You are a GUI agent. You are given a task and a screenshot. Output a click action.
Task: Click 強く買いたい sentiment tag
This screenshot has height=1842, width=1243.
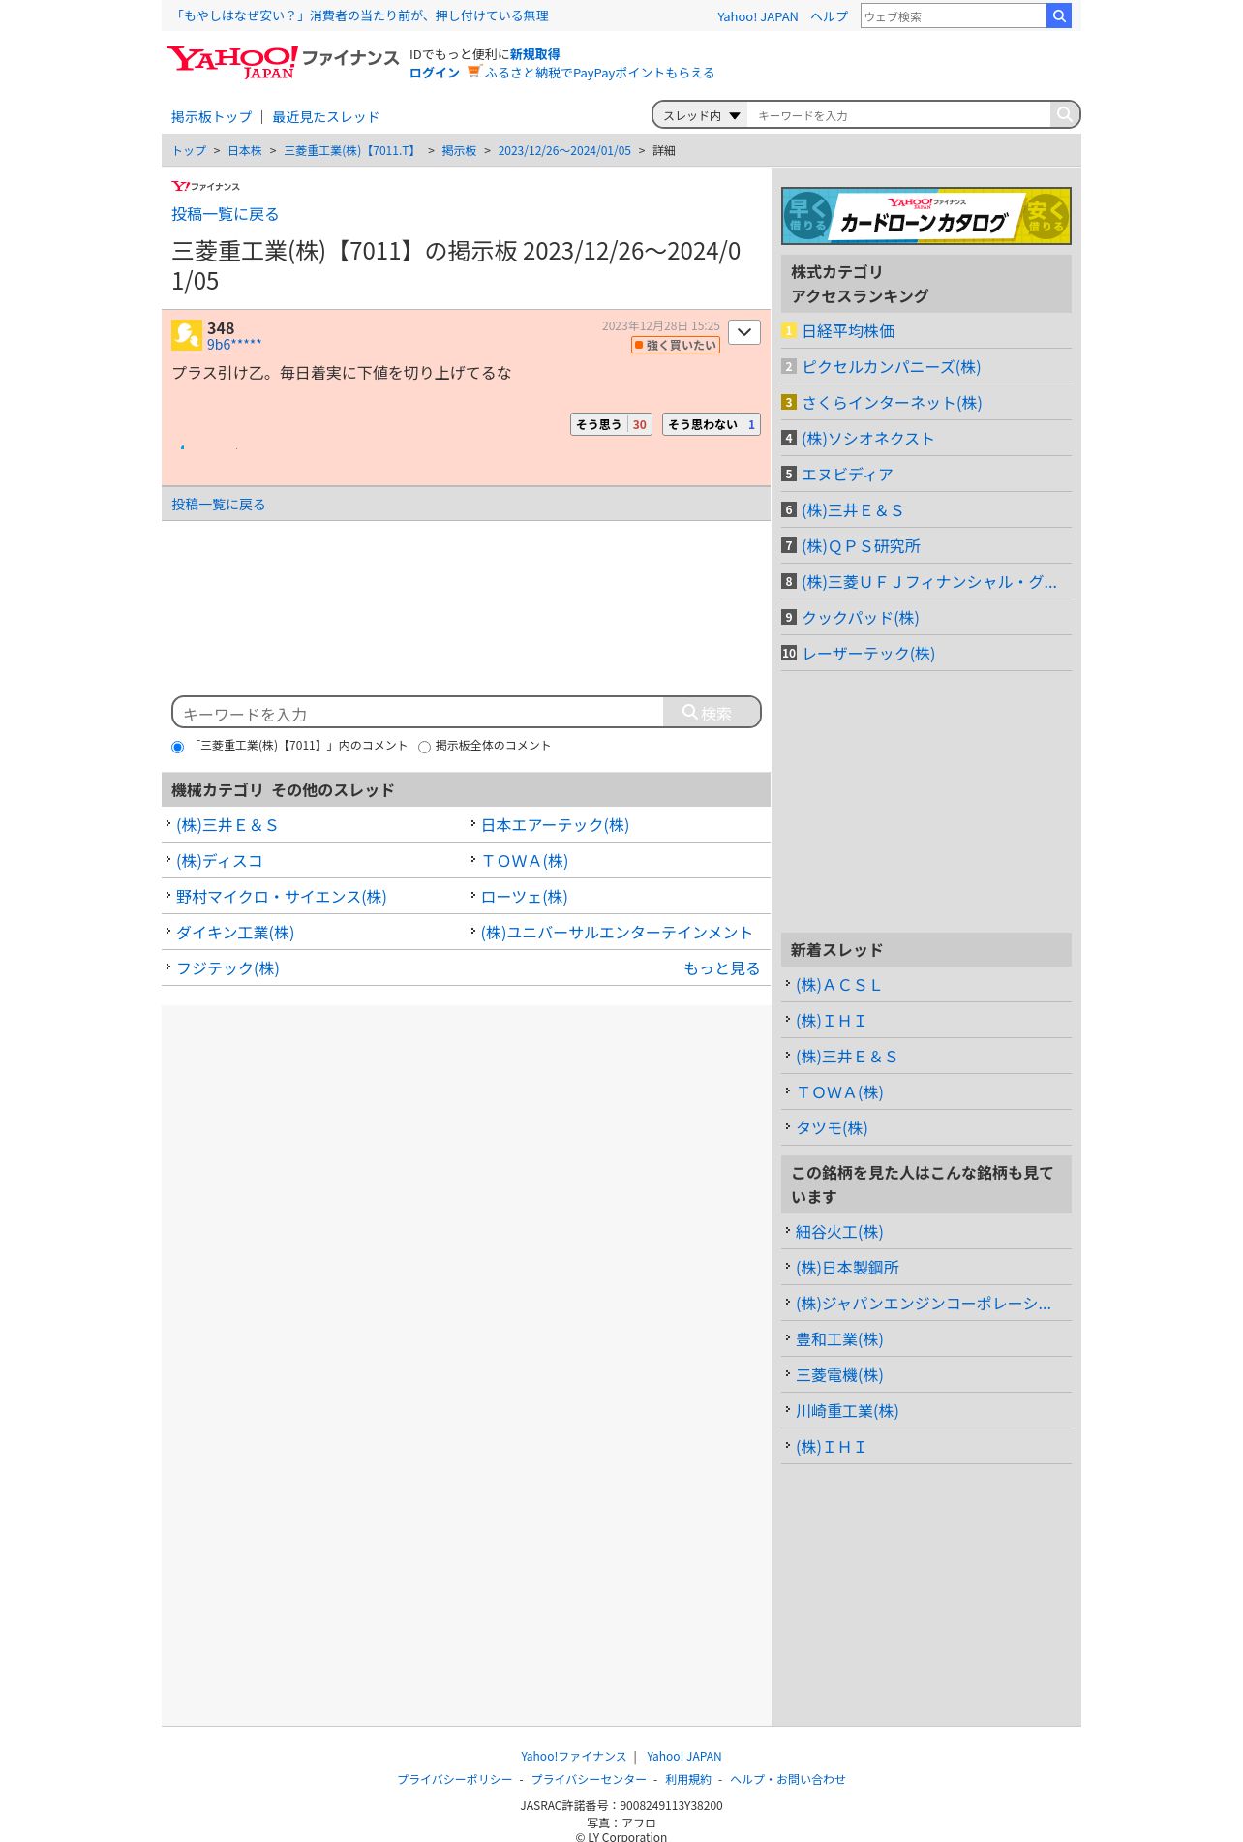click(x=676, y=345)
